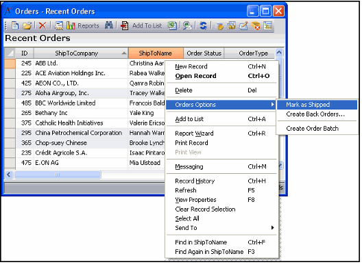Choose Report Wizard from context menu
Viewport: 362px width, 269px height.
[x=221, y=133]
